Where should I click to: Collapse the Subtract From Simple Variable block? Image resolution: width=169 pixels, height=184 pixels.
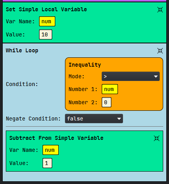pyautogui.click(x=157, y=138)
